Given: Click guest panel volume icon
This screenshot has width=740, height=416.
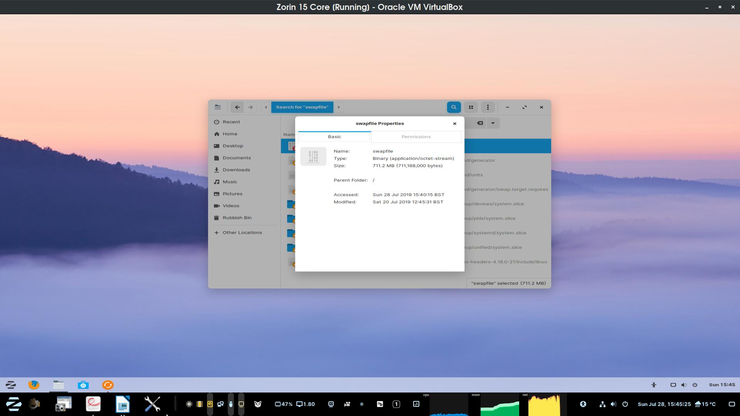Looking at the screenshot, I should pos(684,385).
